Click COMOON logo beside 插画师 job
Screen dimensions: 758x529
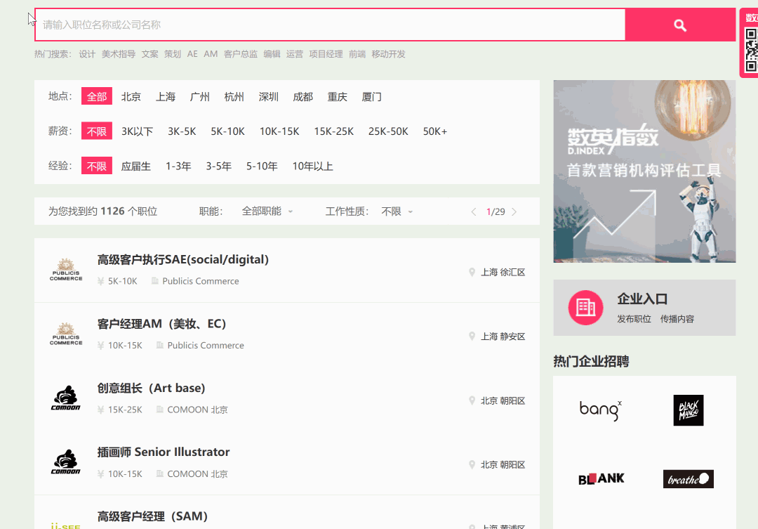[x=66, y=463]
